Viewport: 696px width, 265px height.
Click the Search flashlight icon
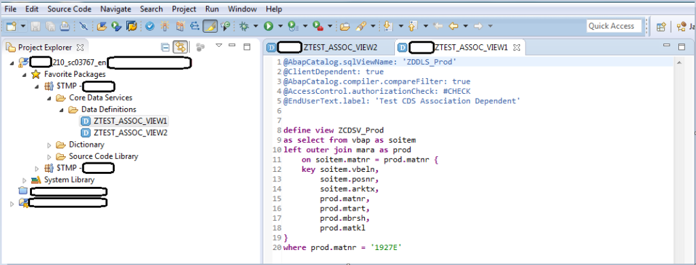click(360, 26)
